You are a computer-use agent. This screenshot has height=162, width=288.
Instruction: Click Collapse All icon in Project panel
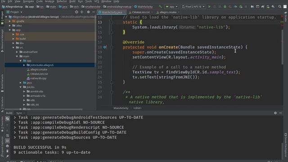[82, 12]
